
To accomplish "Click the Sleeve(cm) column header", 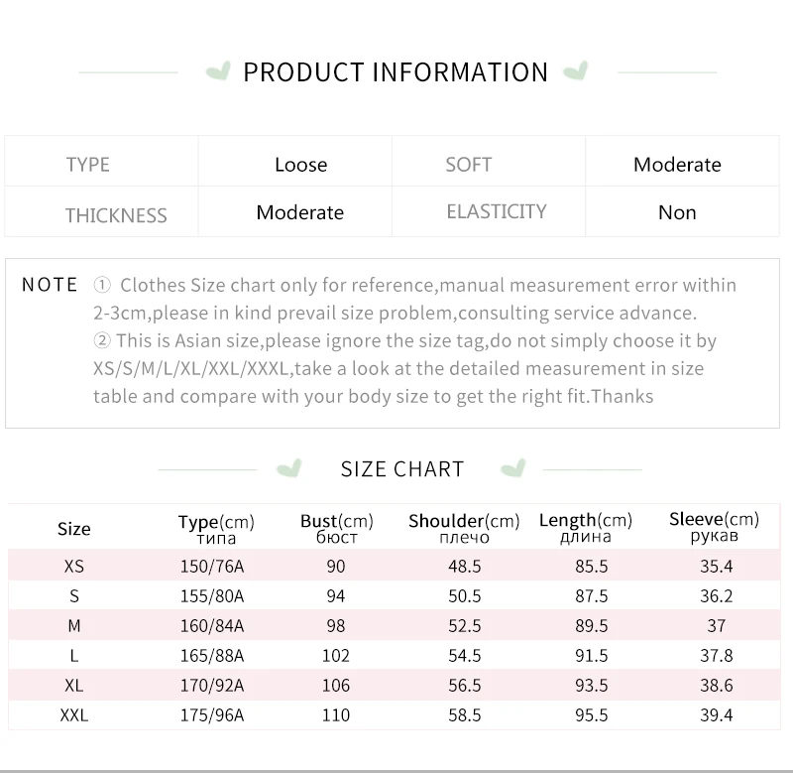I will click(x=714, y=527).
